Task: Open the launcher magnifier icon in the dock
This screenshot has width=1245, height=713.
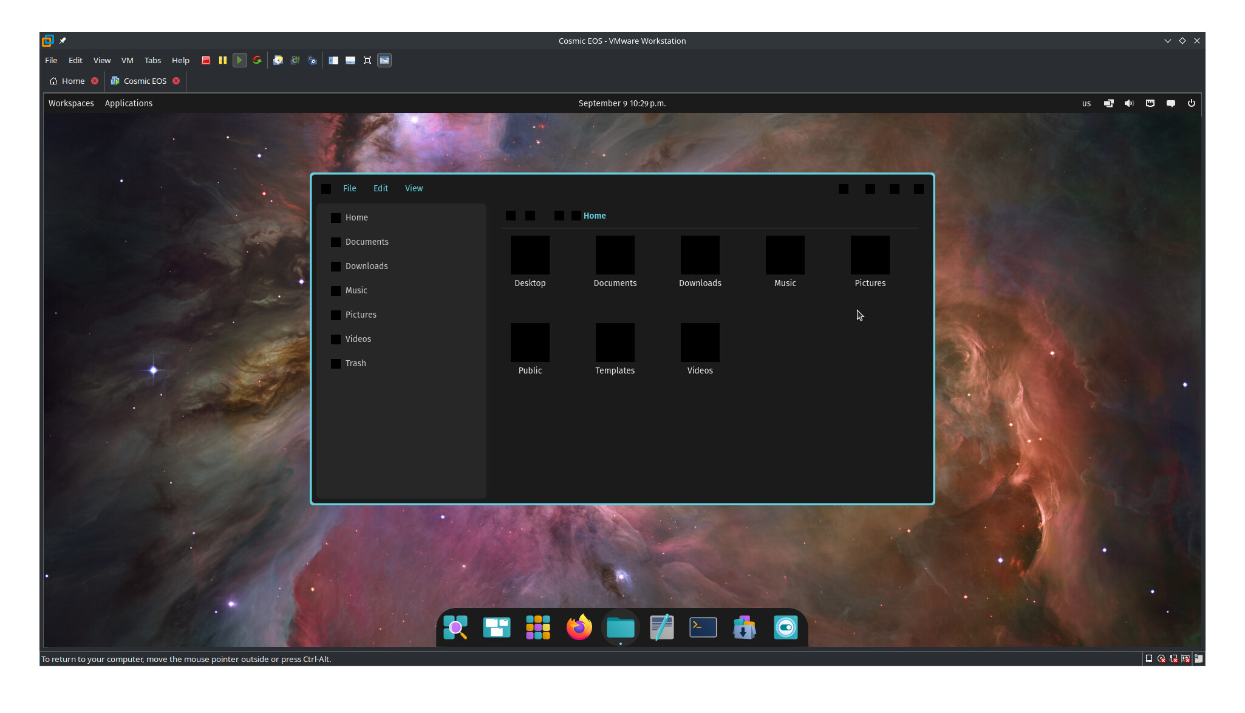Action: pyautogui.click(x=455, y=627)
